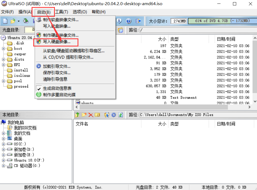Click the 文件名 column header in local list
257x190 pixels.
pos(82,124)
